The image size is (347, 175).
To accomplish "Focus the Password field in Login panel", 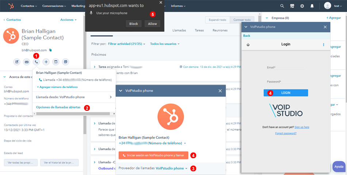I will click(286, 81).
